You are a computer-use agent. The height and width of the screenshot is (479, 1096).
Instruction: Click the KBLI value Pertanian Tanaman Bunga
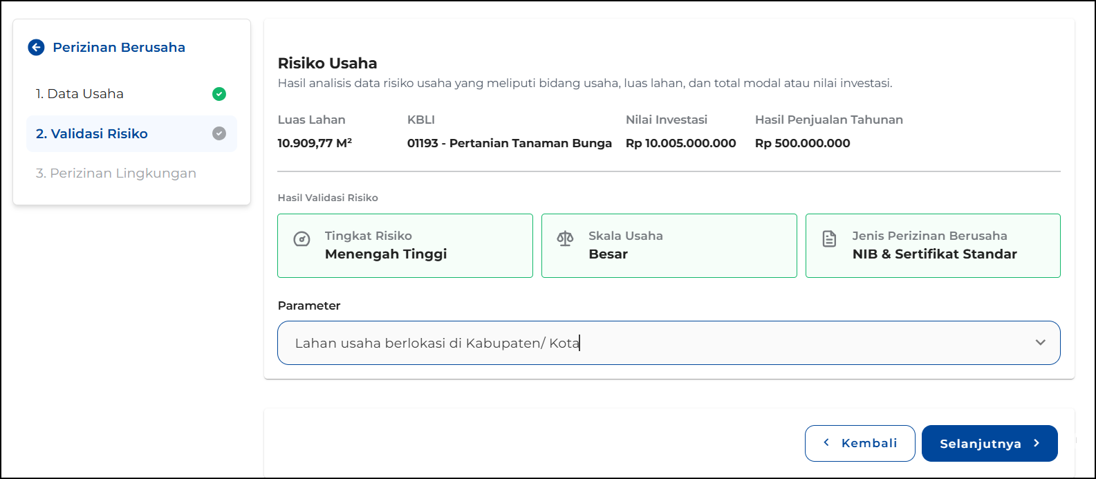tap(509, 143)
